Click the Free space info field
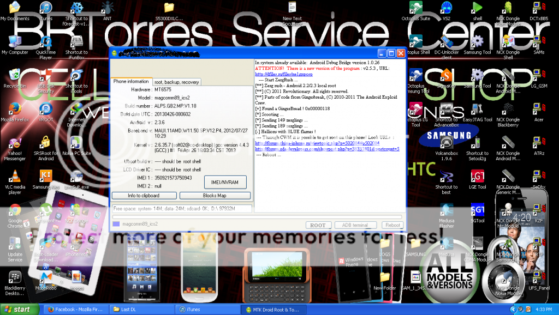 click(182, 208)
